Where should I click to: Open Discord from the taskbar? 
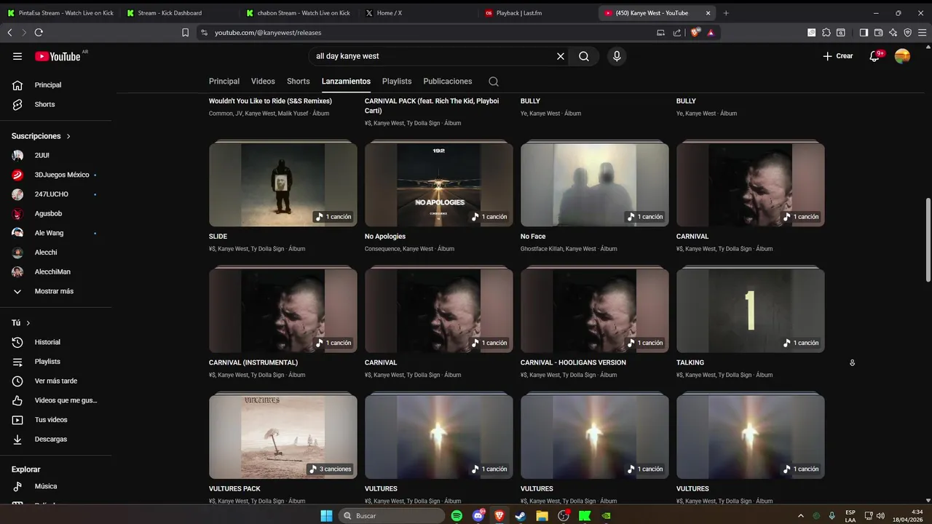tap(478, 515)
